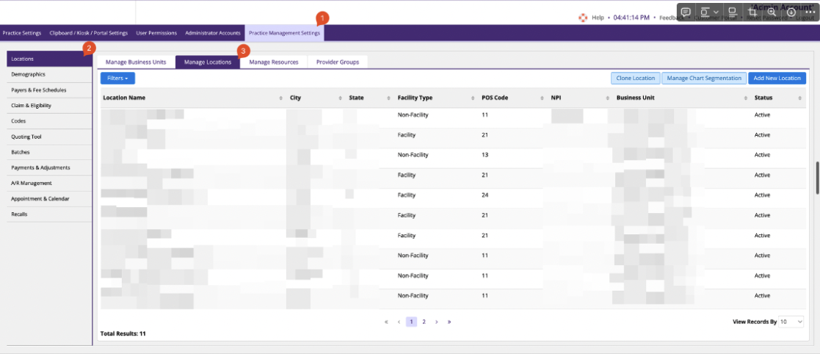Open the Filters dropdown
Viewport: 820px width, 354px height.
click(x=117, y=78)
